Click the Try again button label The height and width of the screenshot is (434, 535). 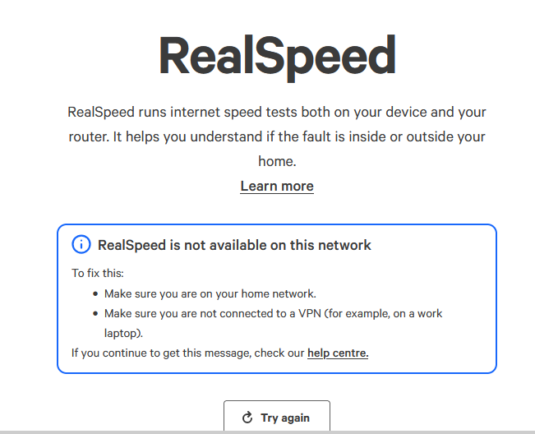coord(285,418)
